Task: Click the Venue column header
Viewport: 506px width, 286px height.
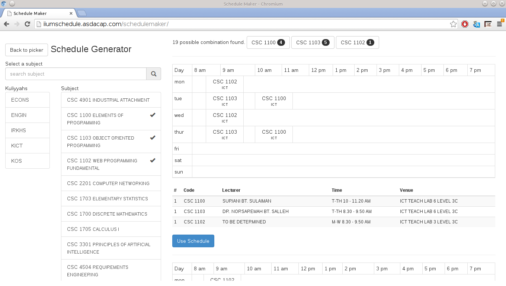Action: pyautogui.click(x=406, y=190)
